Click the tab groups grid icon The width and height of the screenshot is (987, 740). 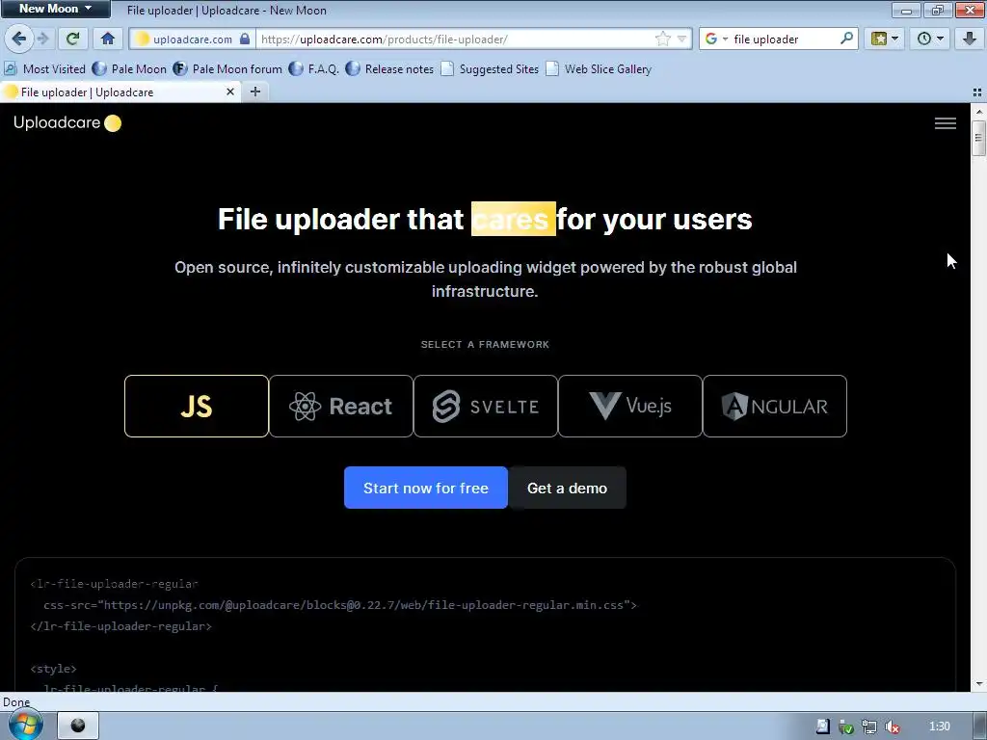click(977, 92)
